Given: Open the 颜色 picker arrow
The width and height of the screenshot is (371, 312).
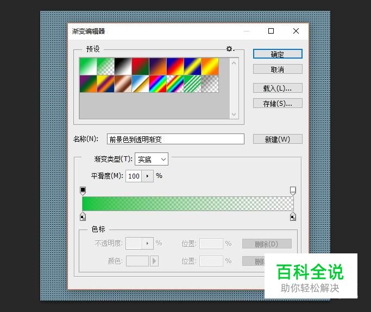Looking at the screenshot, I should (x=154, y=261).
